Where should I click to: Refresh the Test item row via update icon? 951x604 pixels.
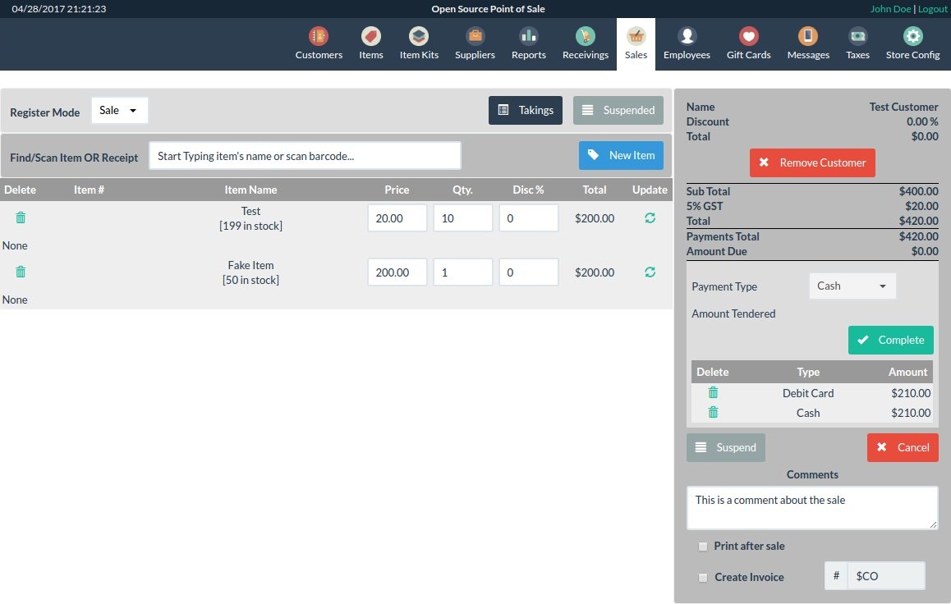tap(650, 217)
